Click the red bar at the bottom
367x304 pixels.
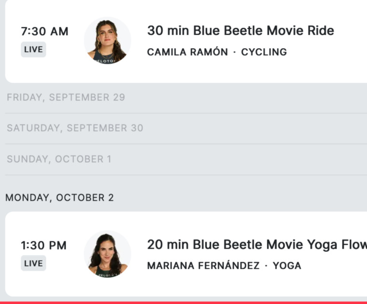tap(183, 302)
